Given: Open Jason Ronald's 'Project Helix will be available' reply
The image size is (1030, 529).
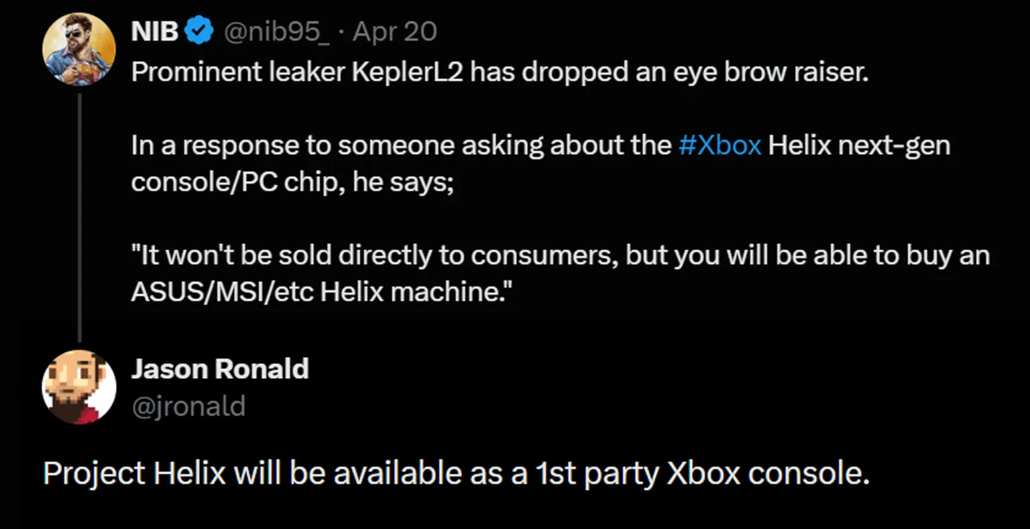Looking at the screenshot, I should pos(456,474).
